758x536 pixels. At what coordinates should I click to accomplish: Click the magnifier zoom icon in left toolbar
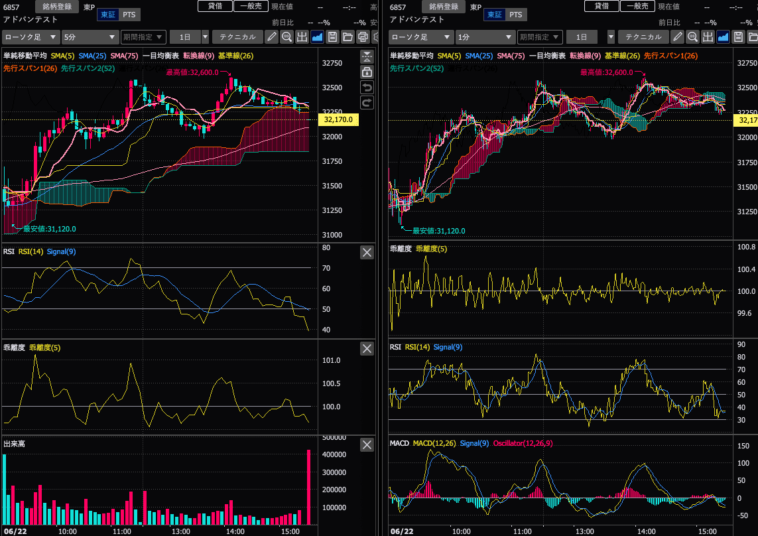286,36
